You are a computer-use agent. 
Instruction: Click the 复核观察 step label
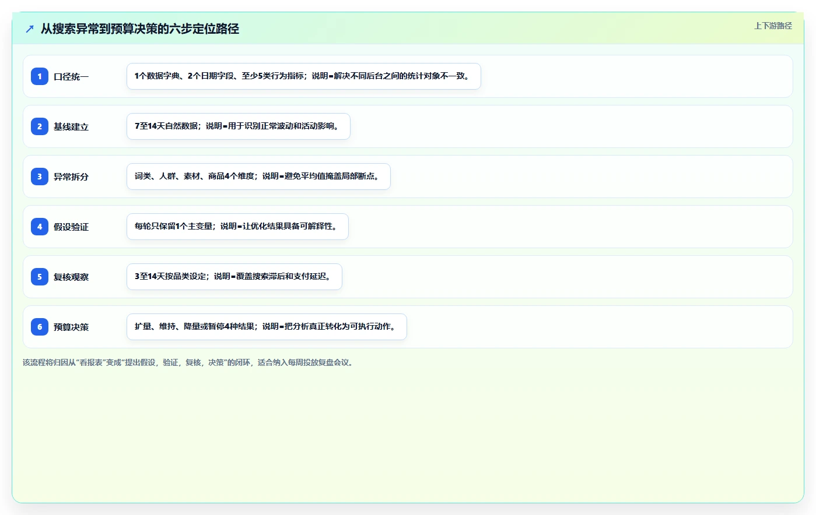click(x=71, y=277)
